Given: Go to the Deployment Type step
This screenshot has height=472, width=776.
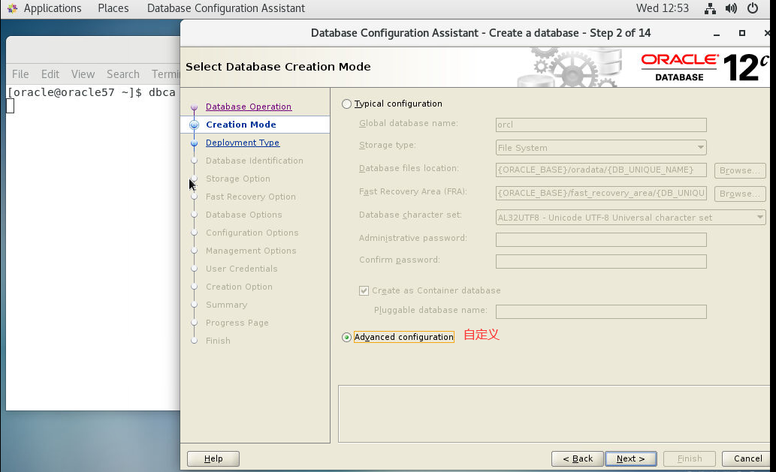Looking at the screenshot, I should 243,143.
